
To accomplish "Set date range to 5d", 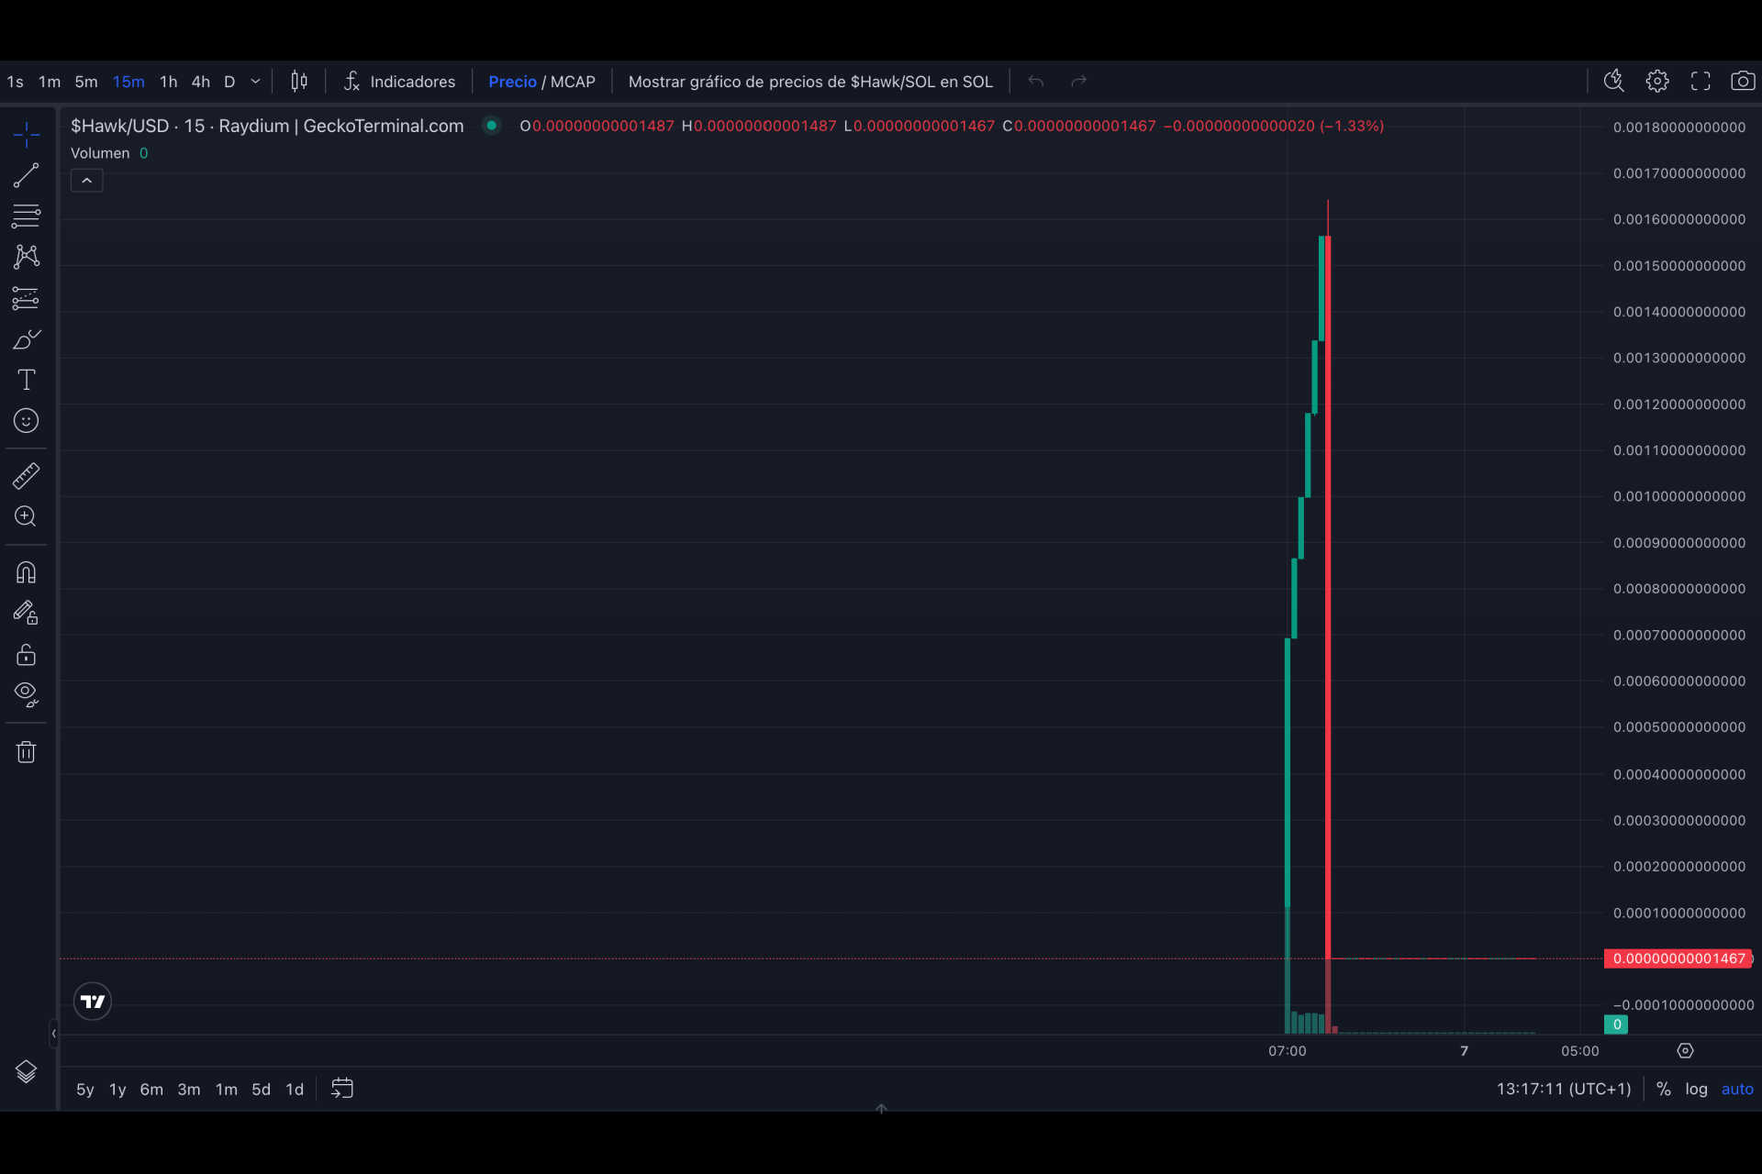I will click(x=262, y=1089).
